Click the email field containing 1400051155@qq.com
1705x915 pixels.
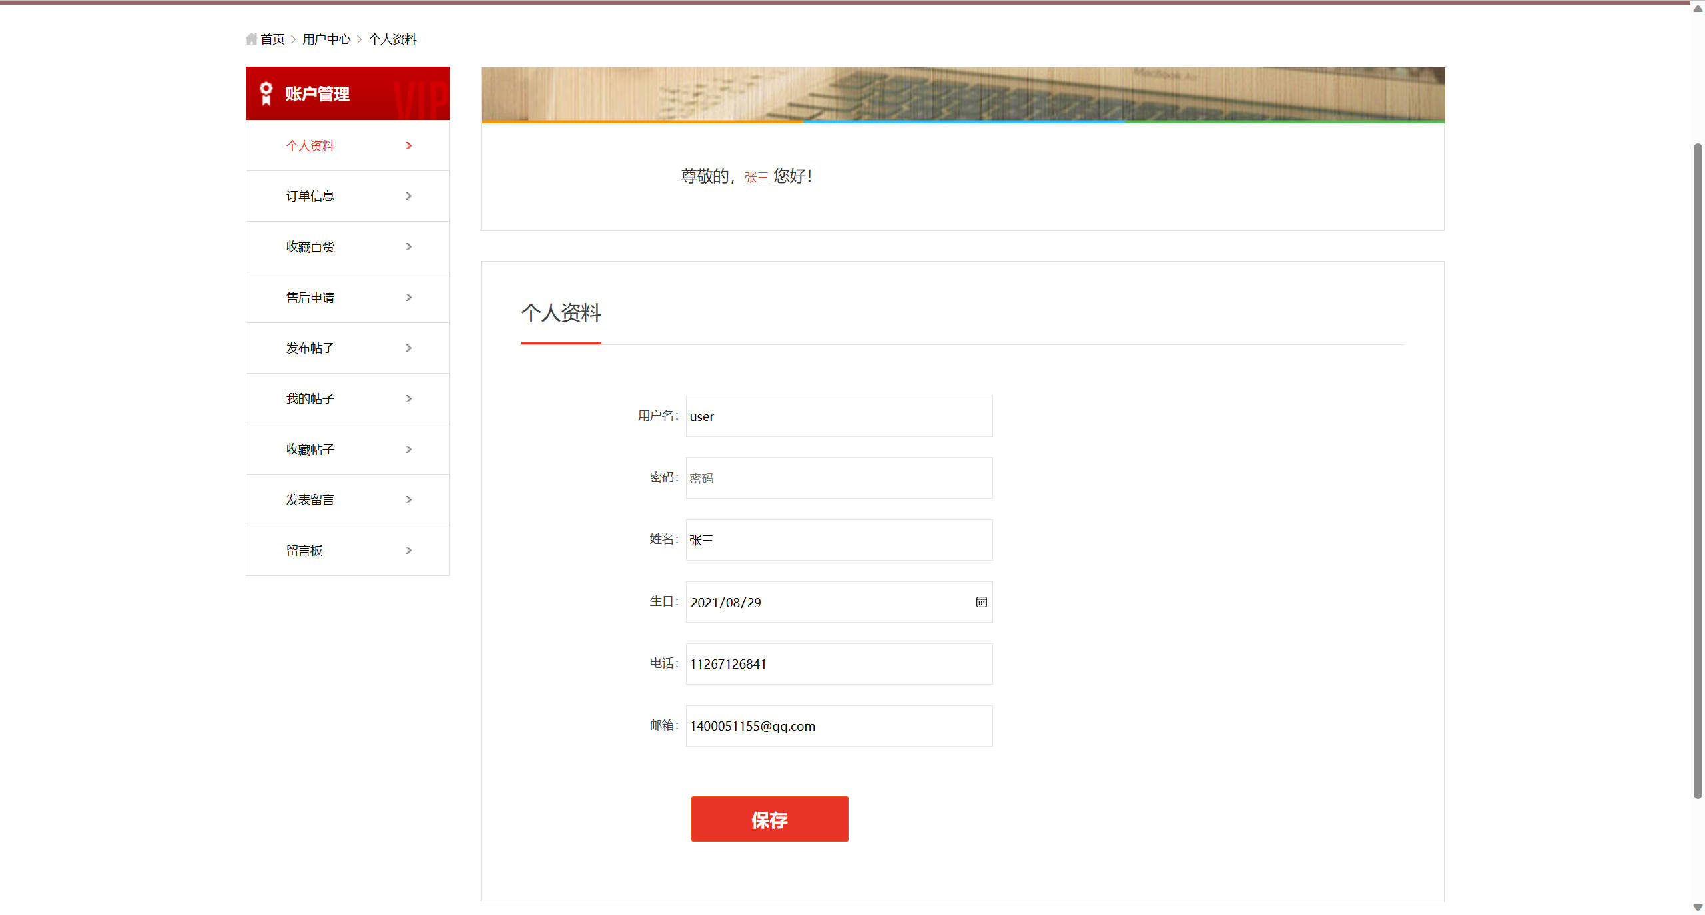click(x=838, y=725)
